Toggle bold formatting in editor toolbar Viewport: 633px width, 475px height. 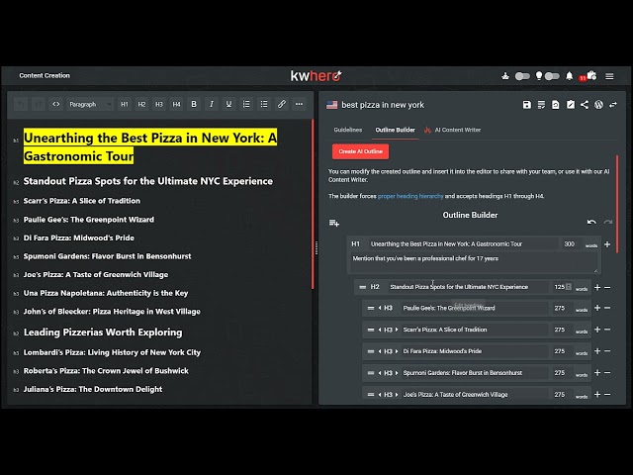(194, 104)
